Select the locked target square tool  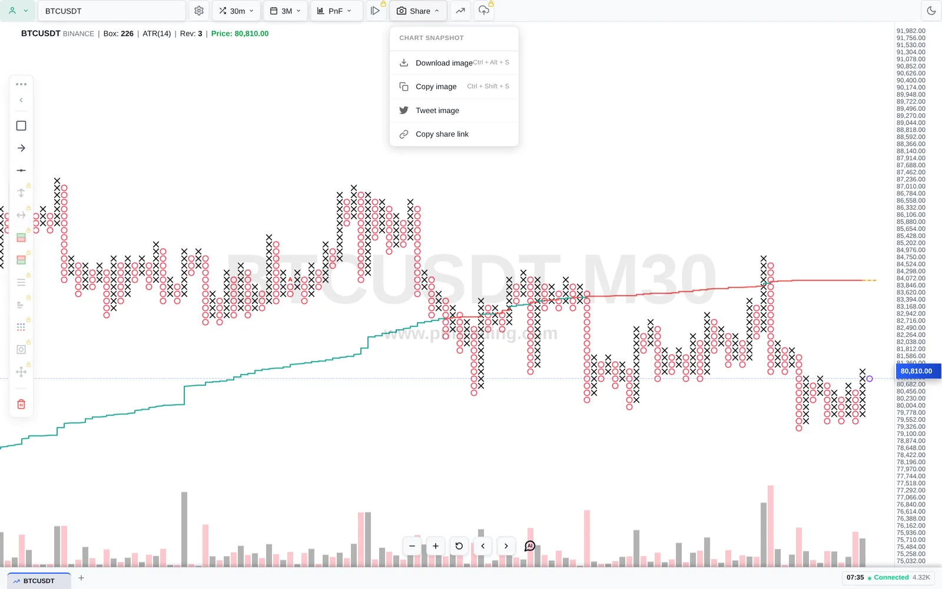tap(21, 349)
